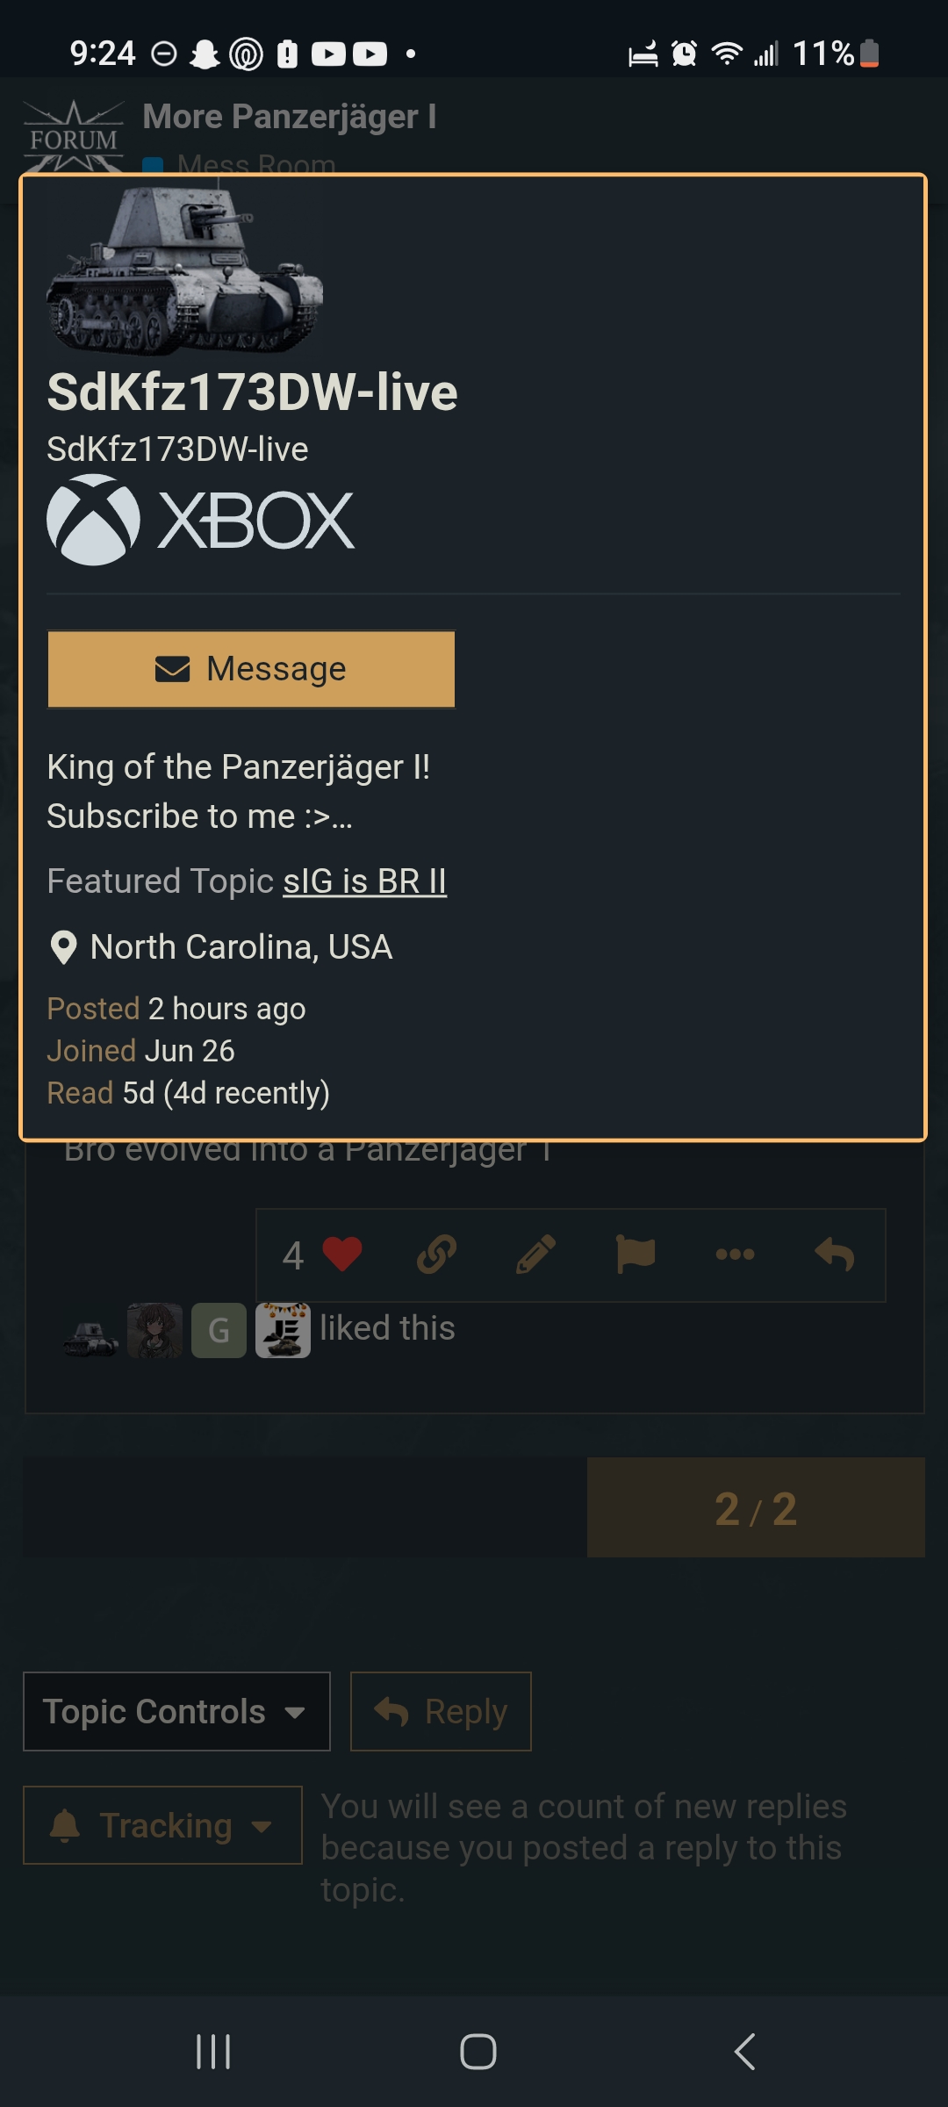The width and height of the screenshot is (948, 2107).
Task: Tap the Android home navigation button
Action: (x=478, y=2052)
